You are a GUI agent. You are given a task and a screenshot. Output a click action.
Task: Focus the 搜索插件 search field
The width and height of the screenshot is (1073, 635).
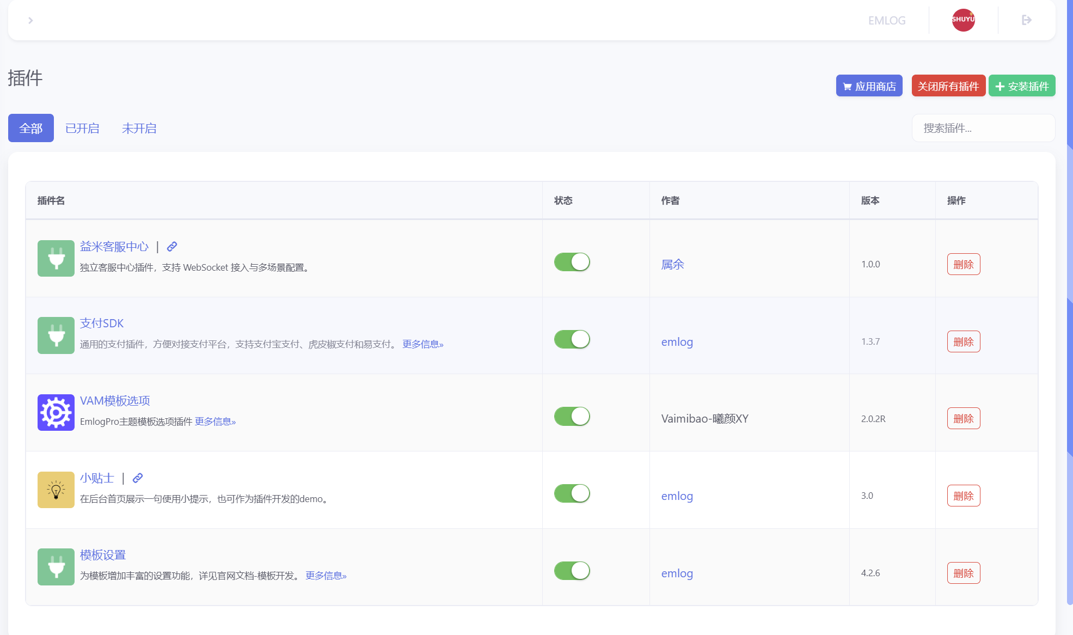tap(983, 129)
